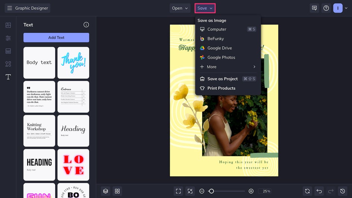The width and height of the screenshot is (352, 198).
Task: Expand the account menu chevron
Action: [x=346, y=8]
